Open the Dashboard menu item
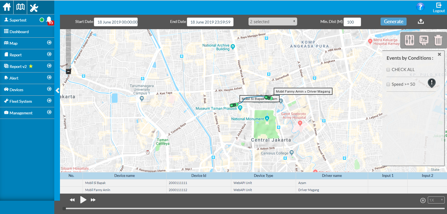Viewport: 447px width, 214px height. pyautogui.click(x=19, y=32)
